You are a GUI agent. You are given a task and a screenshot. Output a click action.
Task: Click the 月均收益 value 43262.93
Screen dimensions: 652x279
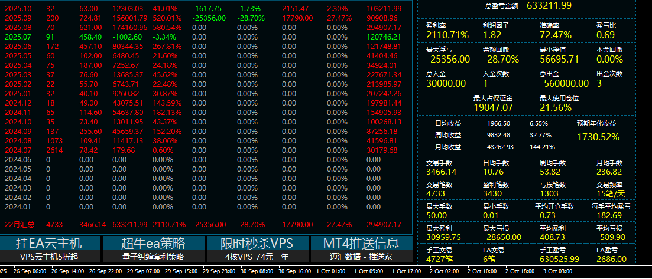tap(500, 147)
